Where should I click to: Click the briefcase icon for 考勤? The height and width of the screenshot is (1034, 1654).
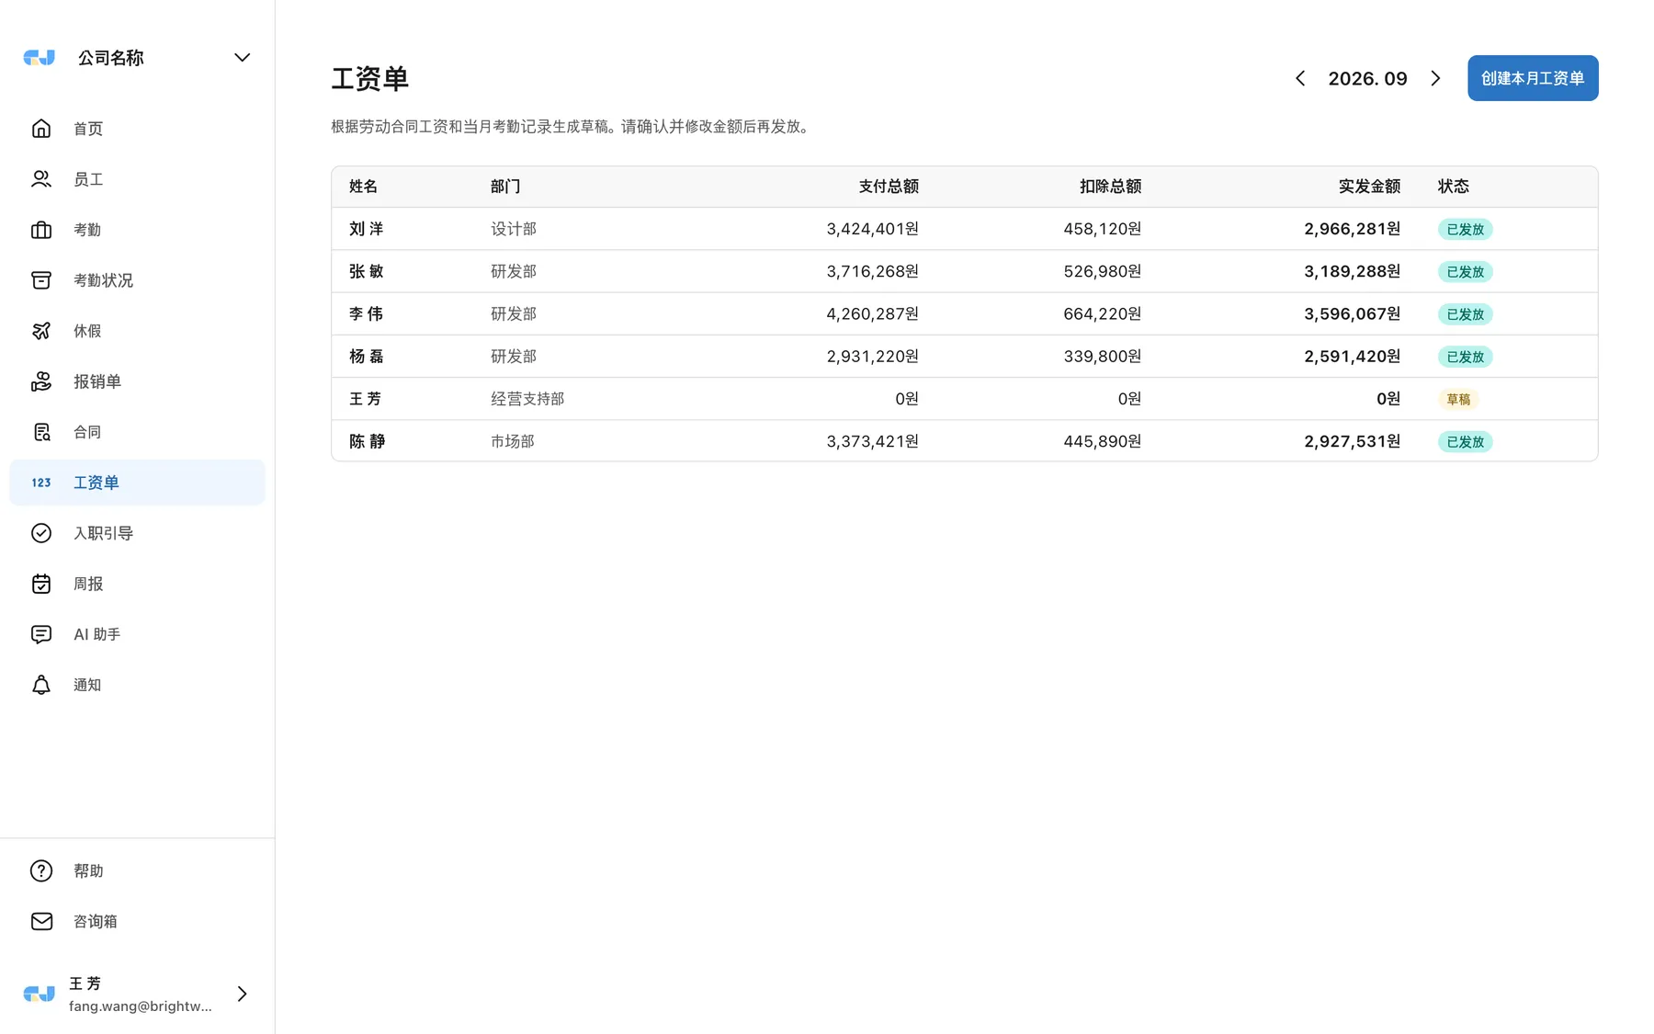pyautogui.click(x=41, y=230)
